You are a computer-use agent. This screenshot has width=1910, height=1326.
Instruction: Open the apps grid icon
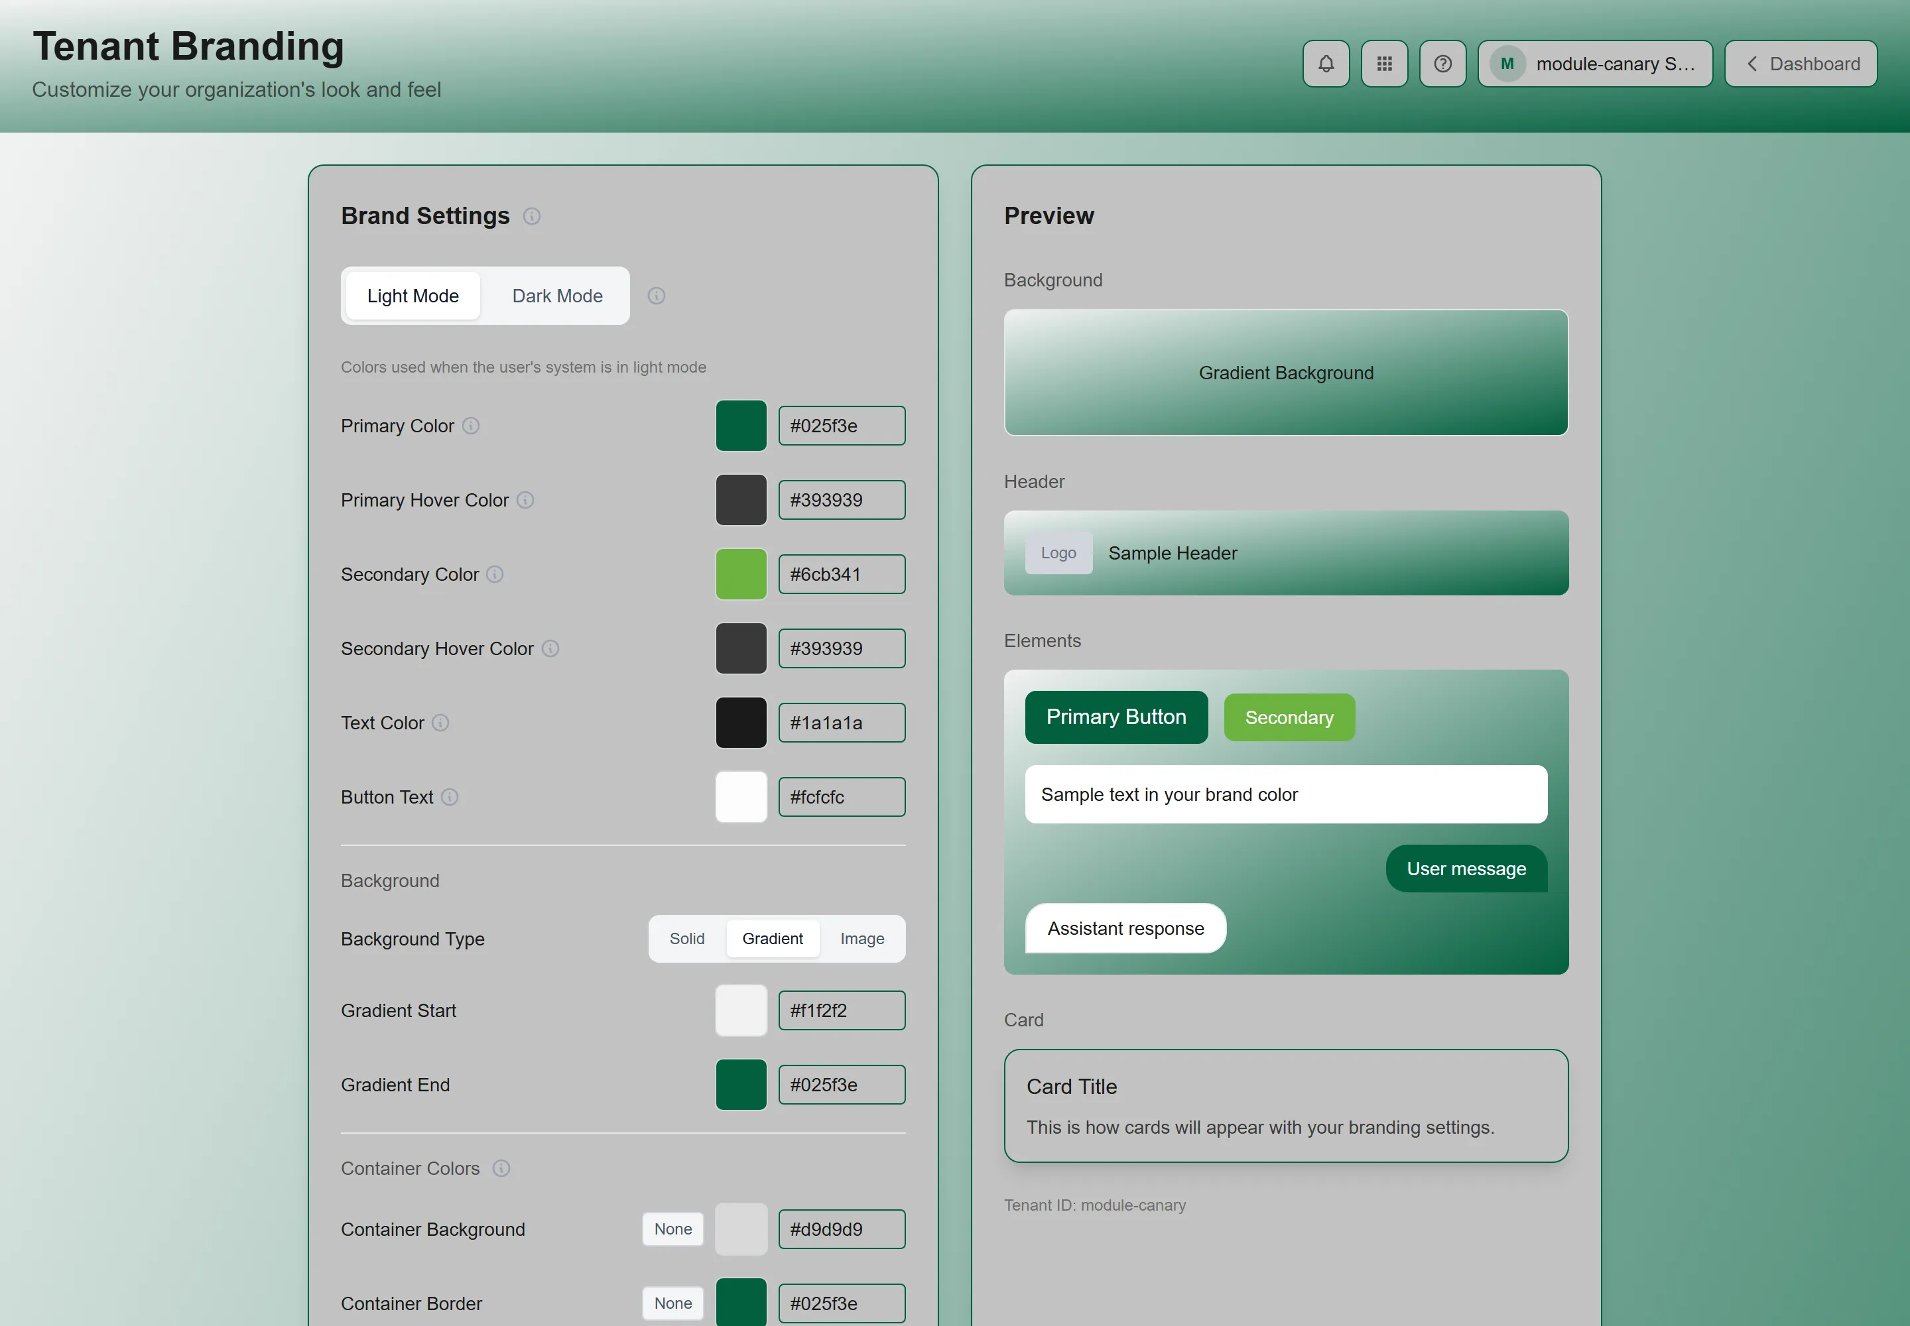point(1384,64)
